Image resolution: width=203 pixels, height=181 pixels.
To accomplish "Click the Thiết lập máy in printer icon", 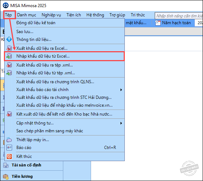I will coord(9,140).
